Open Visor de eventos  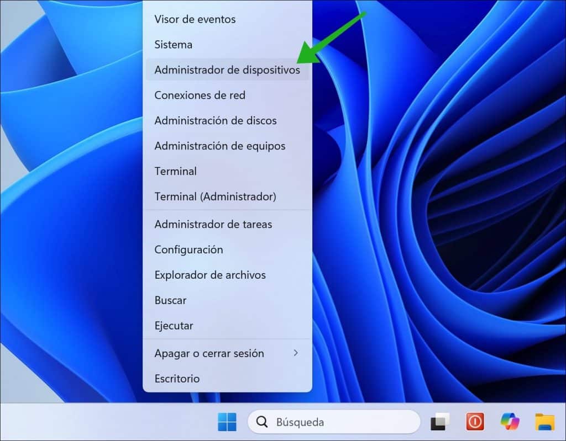coord(227,19)
